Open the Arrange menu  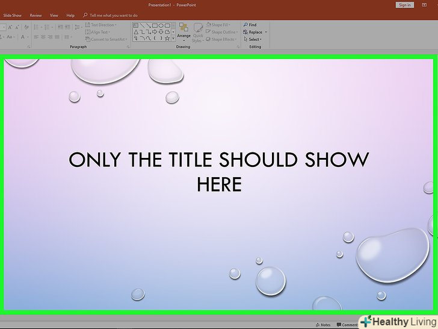184,32
